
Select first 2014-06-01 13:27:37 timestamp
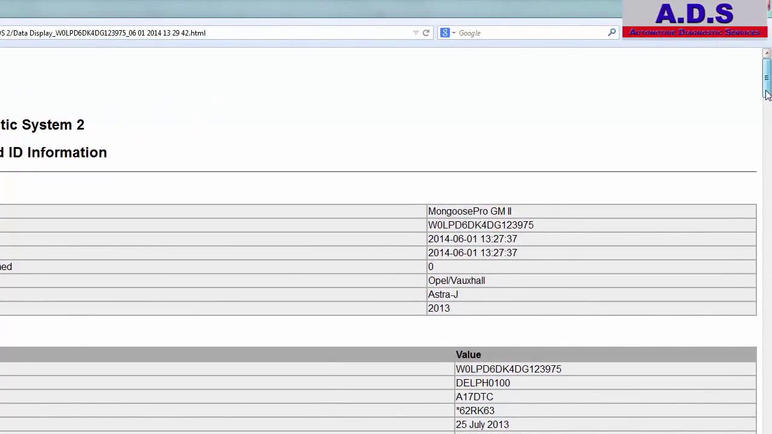(591, 239)
